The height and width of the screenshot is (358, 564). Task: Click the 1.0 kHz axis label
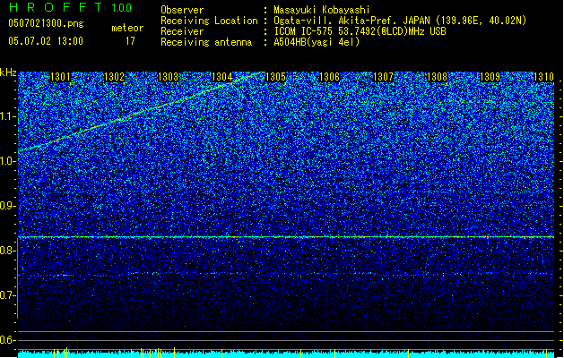pyautogui.click(x=7, y=161)
